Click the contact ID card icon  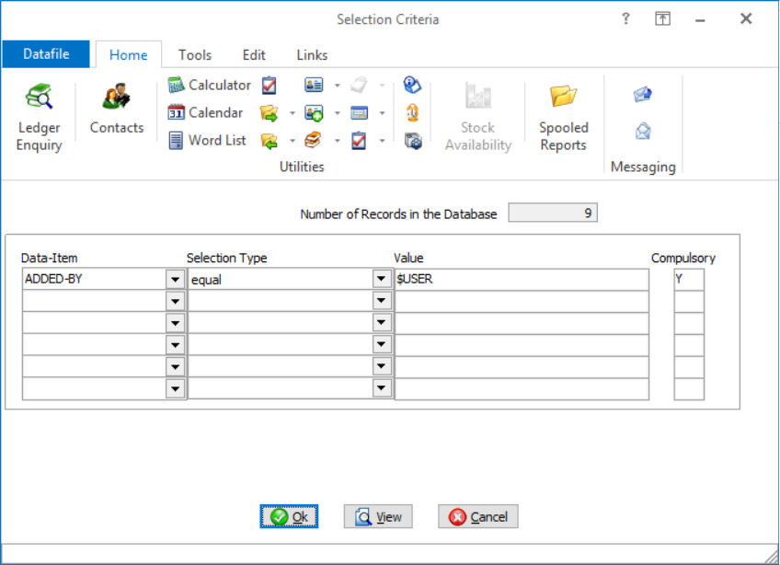[x=314, y=86]
